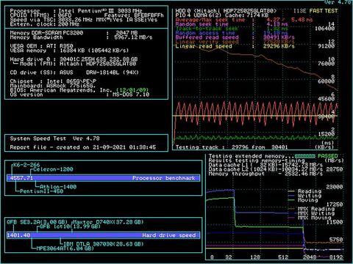This screenshot has height=264, width=353.
Task: Click the Hard drive speed score bar
Action: [104, 235]
